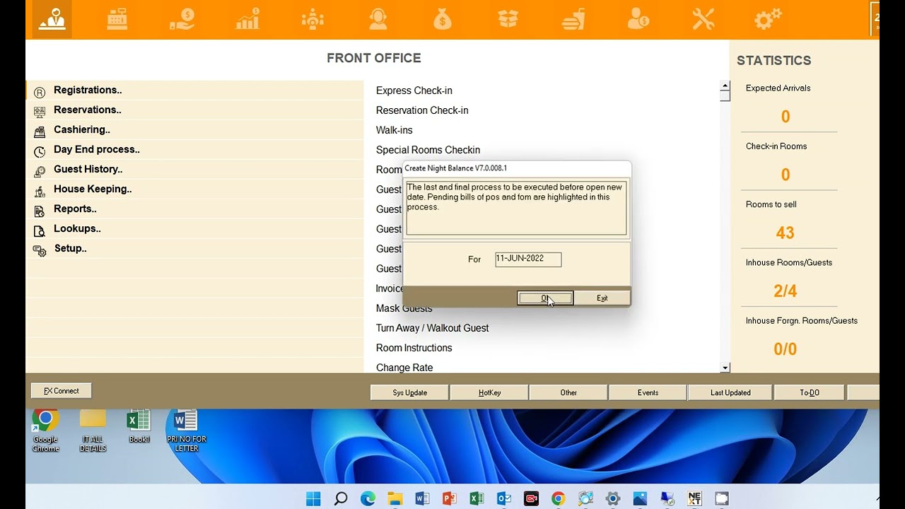Click Exit in Create Night Balance dialog
This screenshot has height=509, width=905.
coord(602,298)
